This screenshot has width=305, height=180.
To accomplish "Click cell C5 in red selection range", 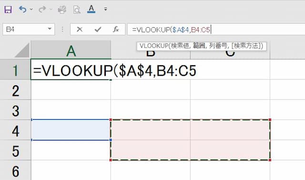I will tap(230, 150).
